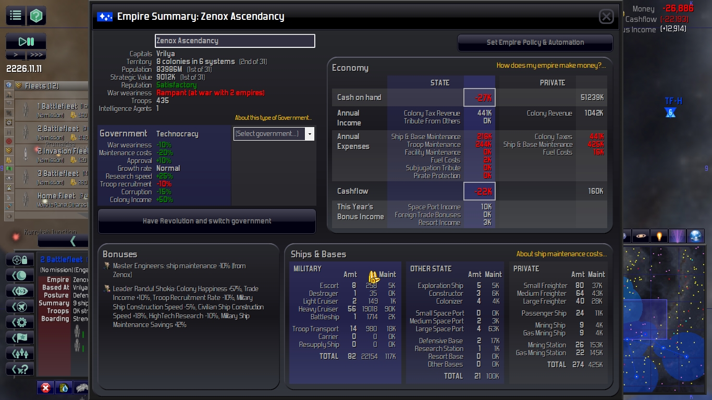The width and height of the screenshot is (712, 400).
Task: Expand the Fleets (12) list header
Action: tap(51, 85)
